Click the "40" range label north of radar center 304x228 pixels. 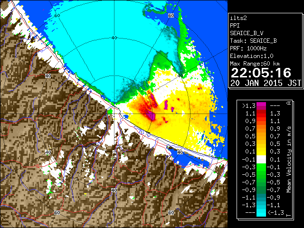[114, 38]
